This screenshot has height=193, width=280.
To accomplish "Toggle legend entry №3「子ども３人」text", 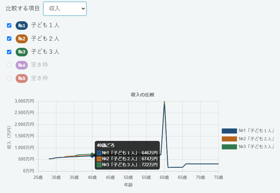I will click(256, 147).
